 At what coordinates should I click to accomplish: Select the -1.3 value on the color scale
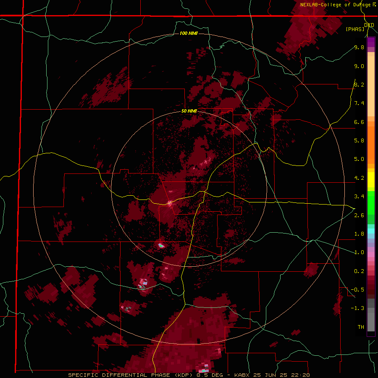(x=357, y=308)
